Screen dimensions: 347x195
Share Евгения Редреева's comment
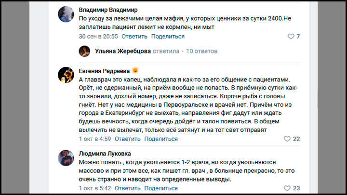coord(161,139)
